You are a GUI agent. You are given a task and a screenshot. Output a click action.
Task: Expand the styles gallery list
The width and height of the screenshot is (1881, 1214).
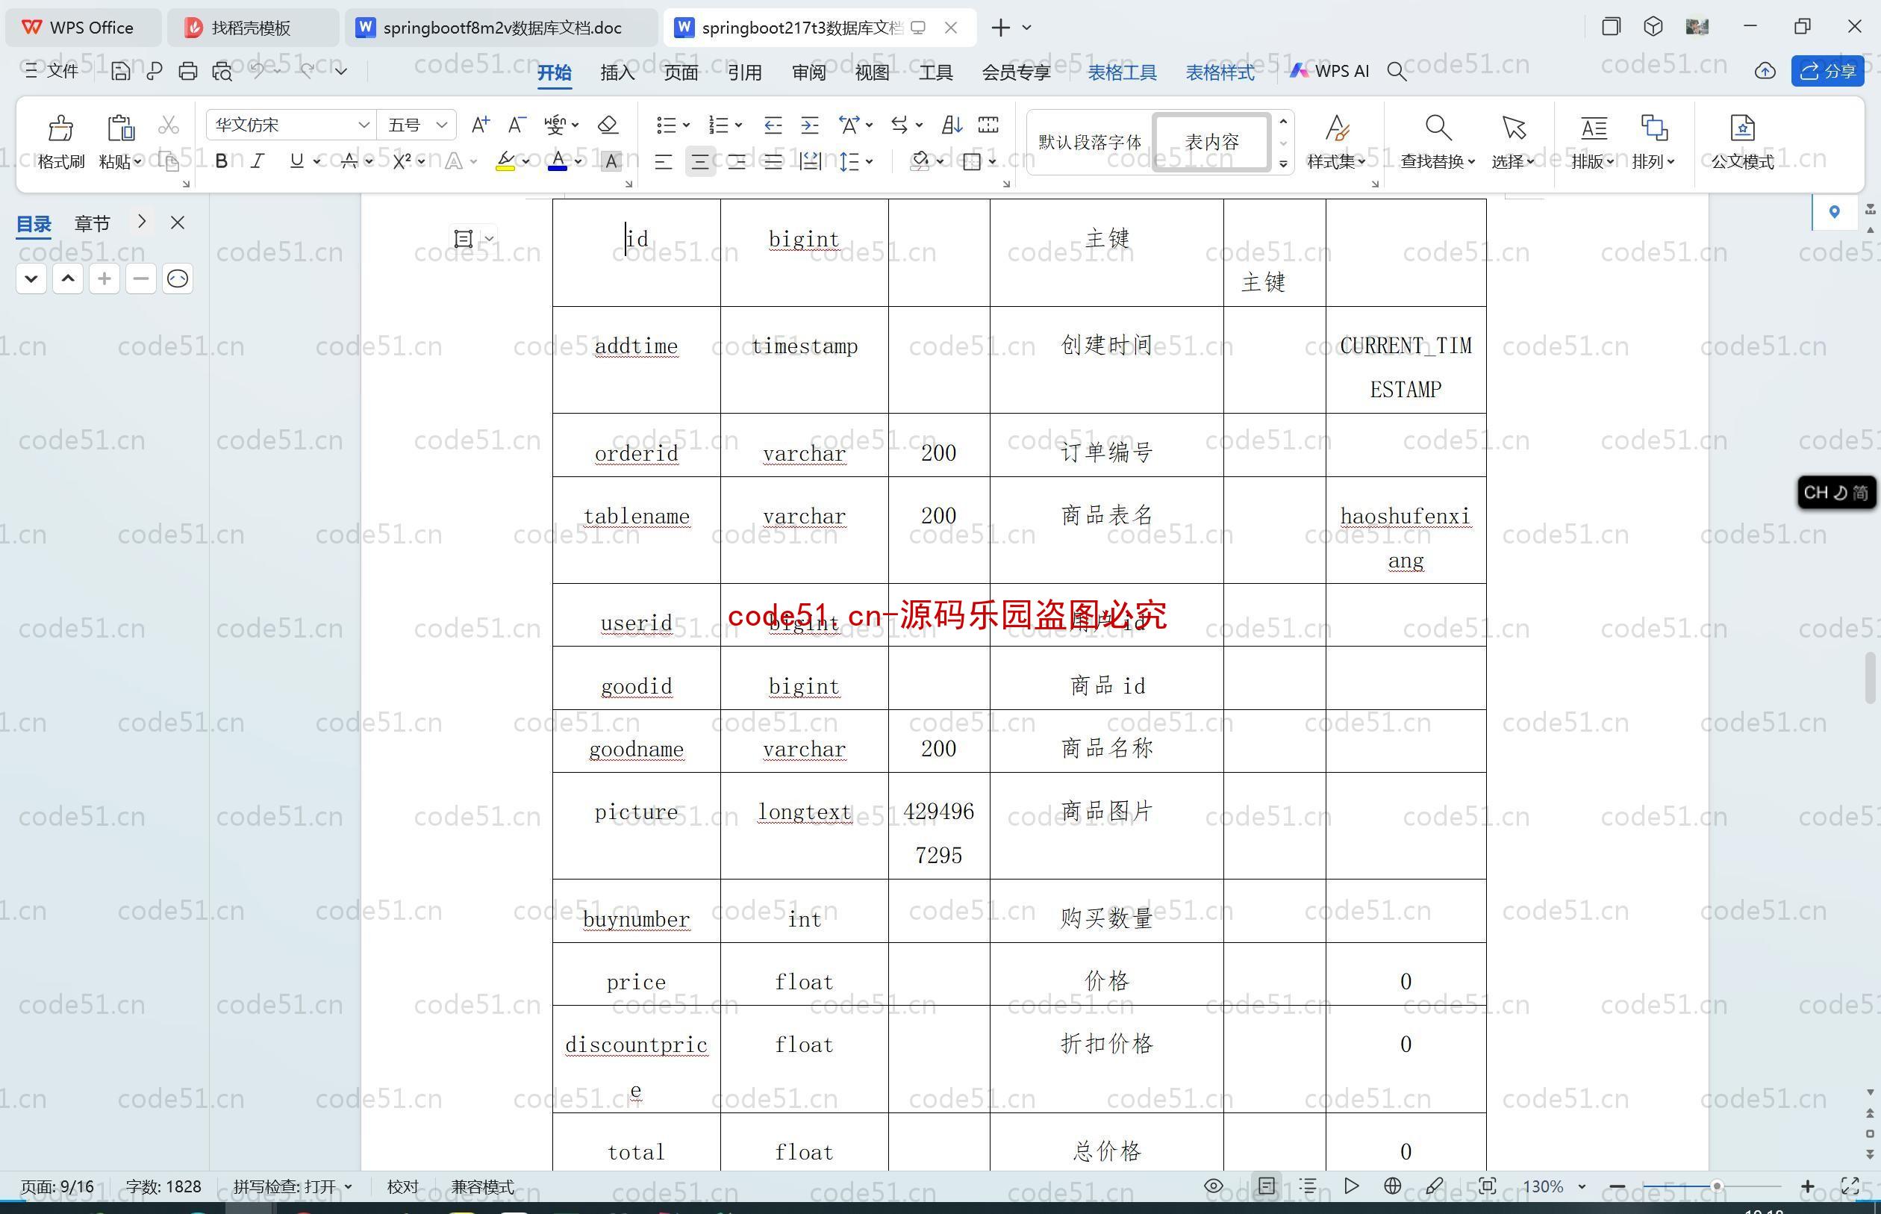[x=1283, y=164]
